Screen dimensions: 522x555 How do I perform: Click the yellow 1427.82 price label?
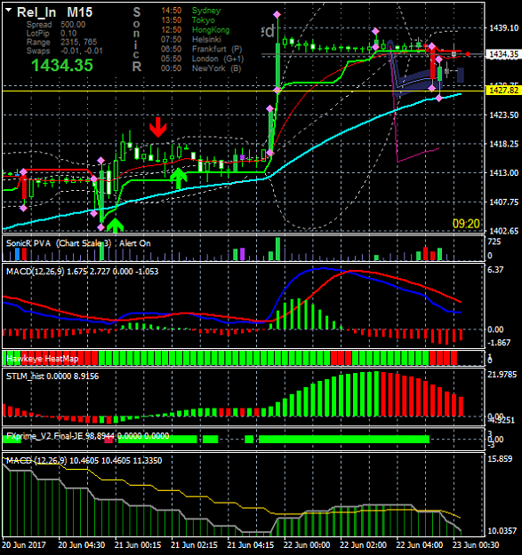pyautogui.click(x=503, y=91)
